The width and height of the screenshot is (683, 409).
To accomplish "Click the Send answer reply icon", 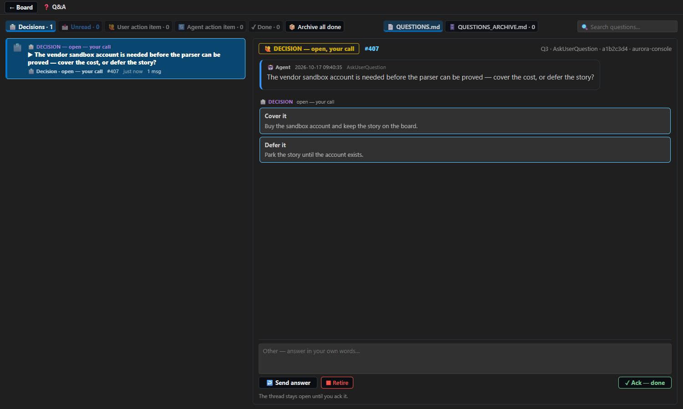I will pos(270,383).
